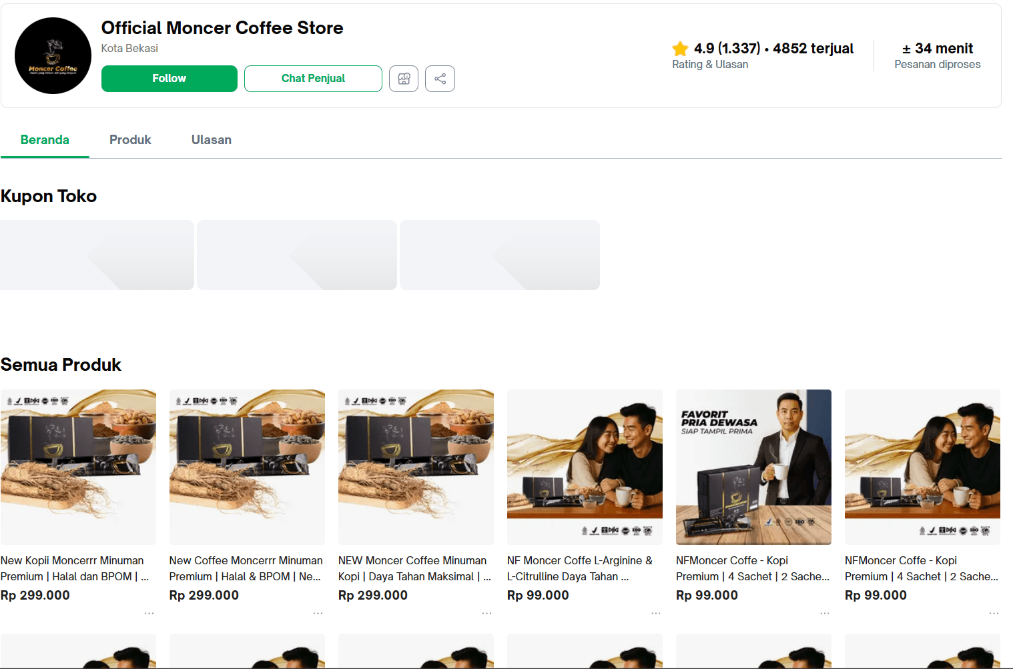The image size is (1013, 669).
Task: Open product title New Coffee Moncerrr Minuman Premium
Action: [x=246, y=569]
